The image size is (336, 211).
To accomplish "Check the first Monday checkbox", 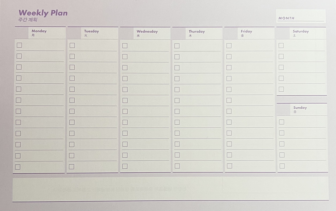I will (19, 45).
